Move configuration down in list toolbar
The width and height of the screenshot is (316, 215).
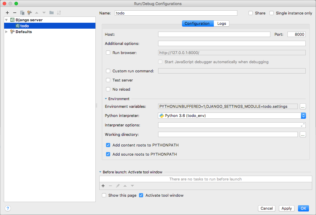click(x=44, y=13)
